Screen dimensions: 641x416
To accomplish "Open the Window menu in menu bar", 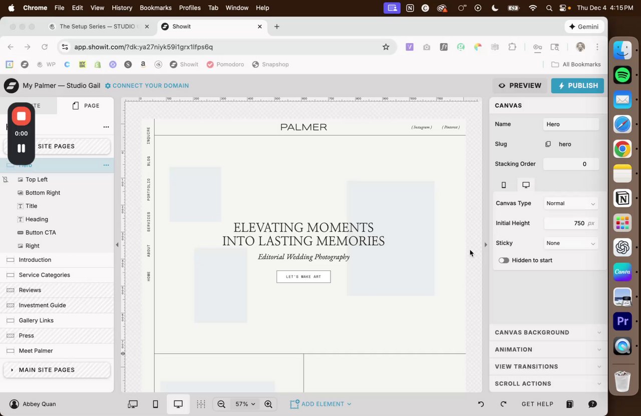I will click(237, 8).
